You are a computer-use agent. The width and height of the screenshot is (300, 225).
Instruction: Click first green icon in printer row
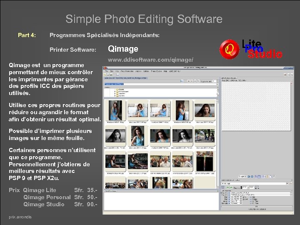pos(228,187)
